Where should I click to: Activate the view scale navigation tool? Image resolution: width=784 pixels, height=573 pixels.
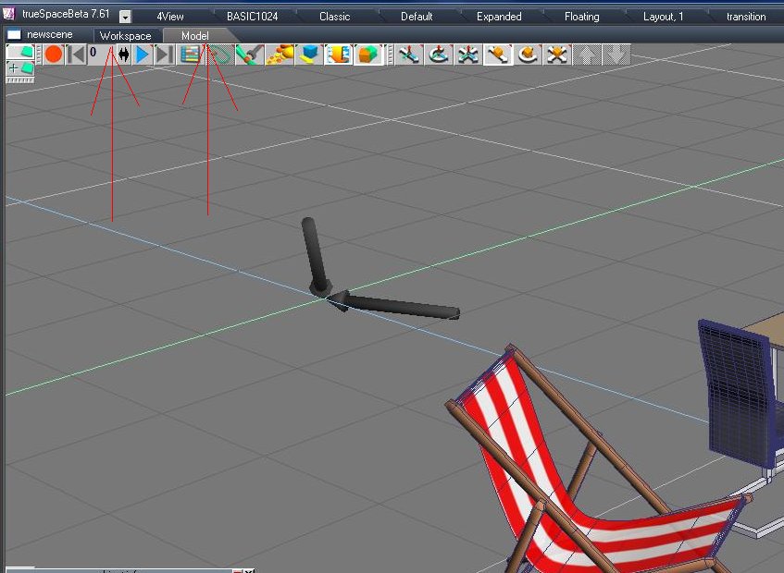468,54
